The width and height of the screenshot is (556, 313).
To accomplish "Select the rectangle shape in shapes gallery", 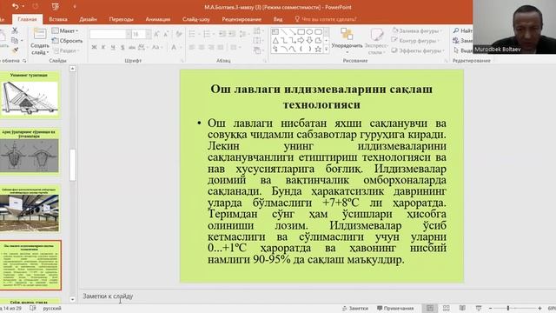I will point(301,32).
